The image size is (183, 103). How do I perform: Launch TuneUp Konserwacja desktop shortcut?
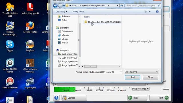tap(10, 28)
